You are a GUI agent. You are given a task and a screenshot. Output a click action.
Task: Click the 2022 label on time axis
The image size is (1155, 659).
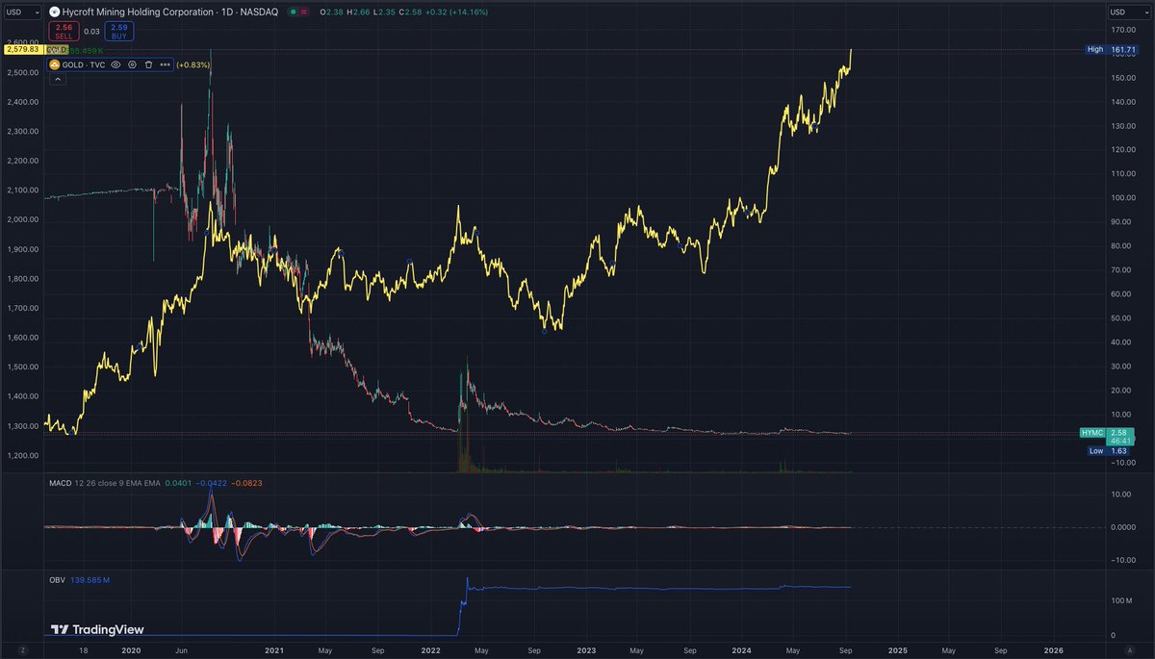coord(430,650)
